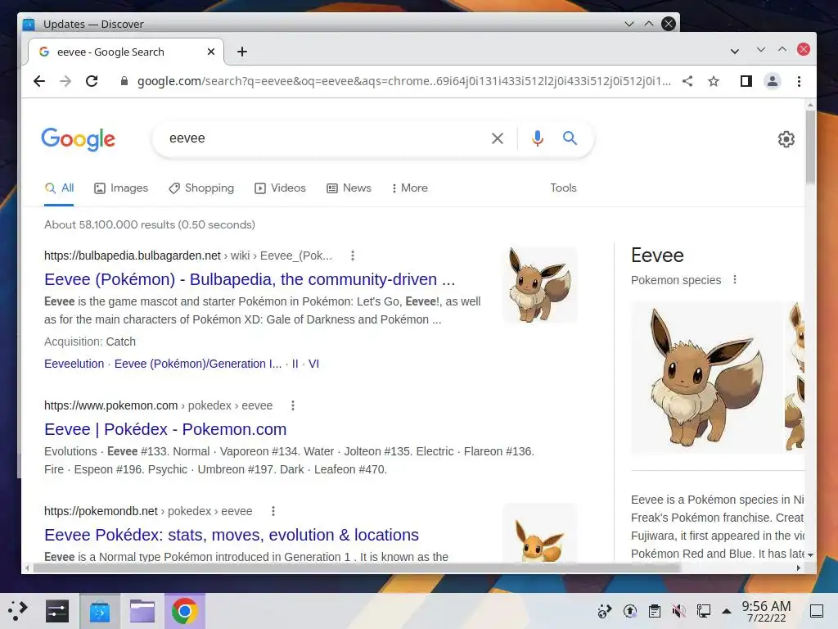Open the application launcher in taskbar
The width and height of the screenshot is (838, 629).
point(18,611)
